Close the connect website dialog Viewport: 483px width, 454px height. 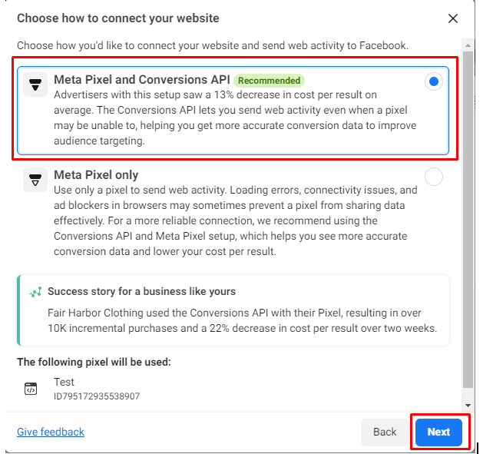(452, 18)
